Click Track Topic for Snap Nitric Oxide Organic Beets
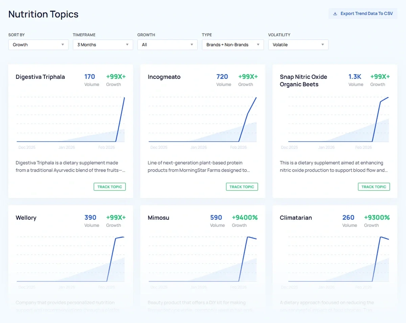The width and height of the screenshot is (406, 323). 374,187
